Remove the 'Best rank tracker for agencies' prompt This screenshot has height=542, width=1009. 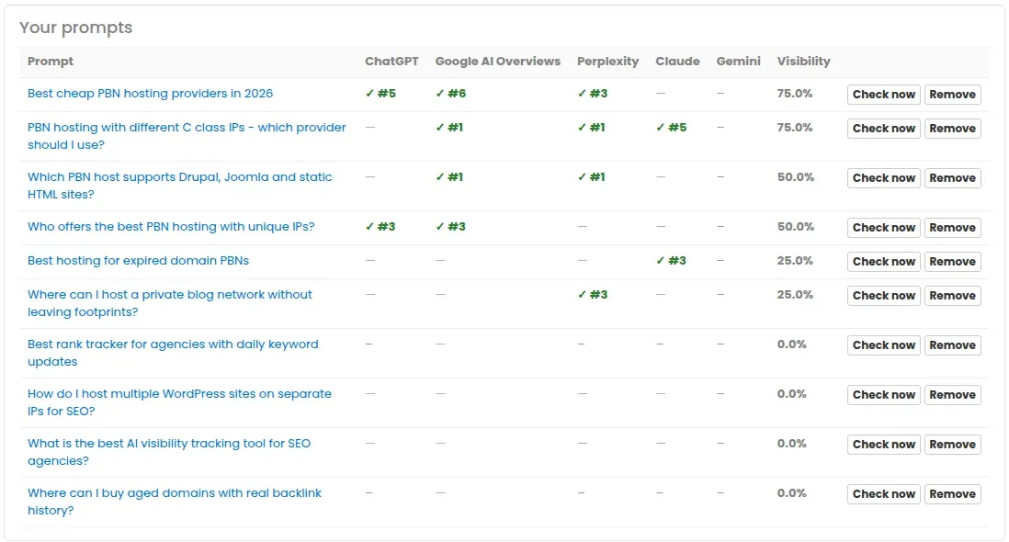tap(952, 345)
